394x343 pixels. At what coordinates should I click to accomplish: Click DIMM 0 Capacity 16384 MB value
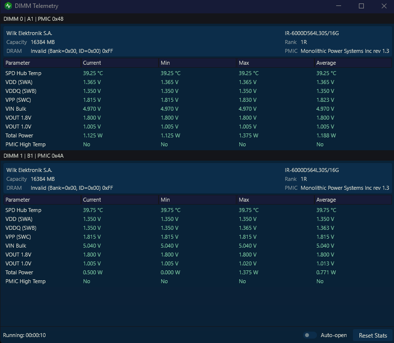43,42
